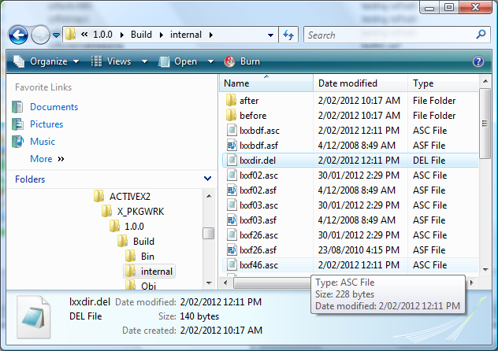Open Documents favorite link
Screen dimensions: 498x351
[54, 107]
